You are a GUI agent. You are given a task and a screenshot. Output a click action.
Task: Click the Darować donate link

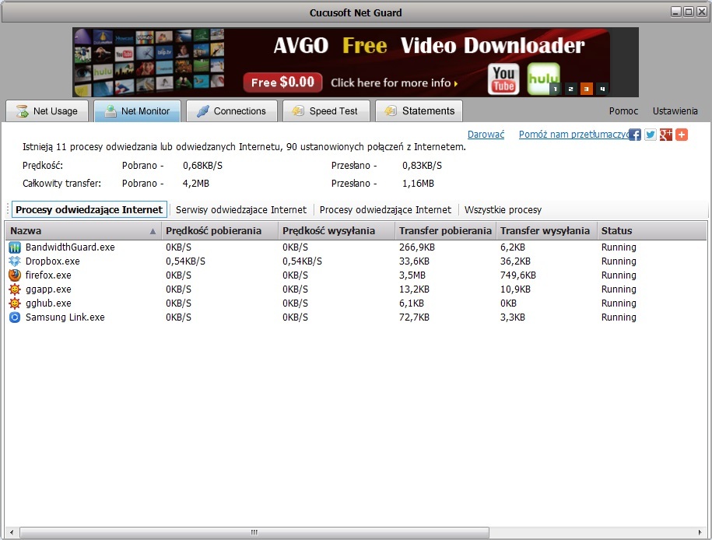click(486, 135)
